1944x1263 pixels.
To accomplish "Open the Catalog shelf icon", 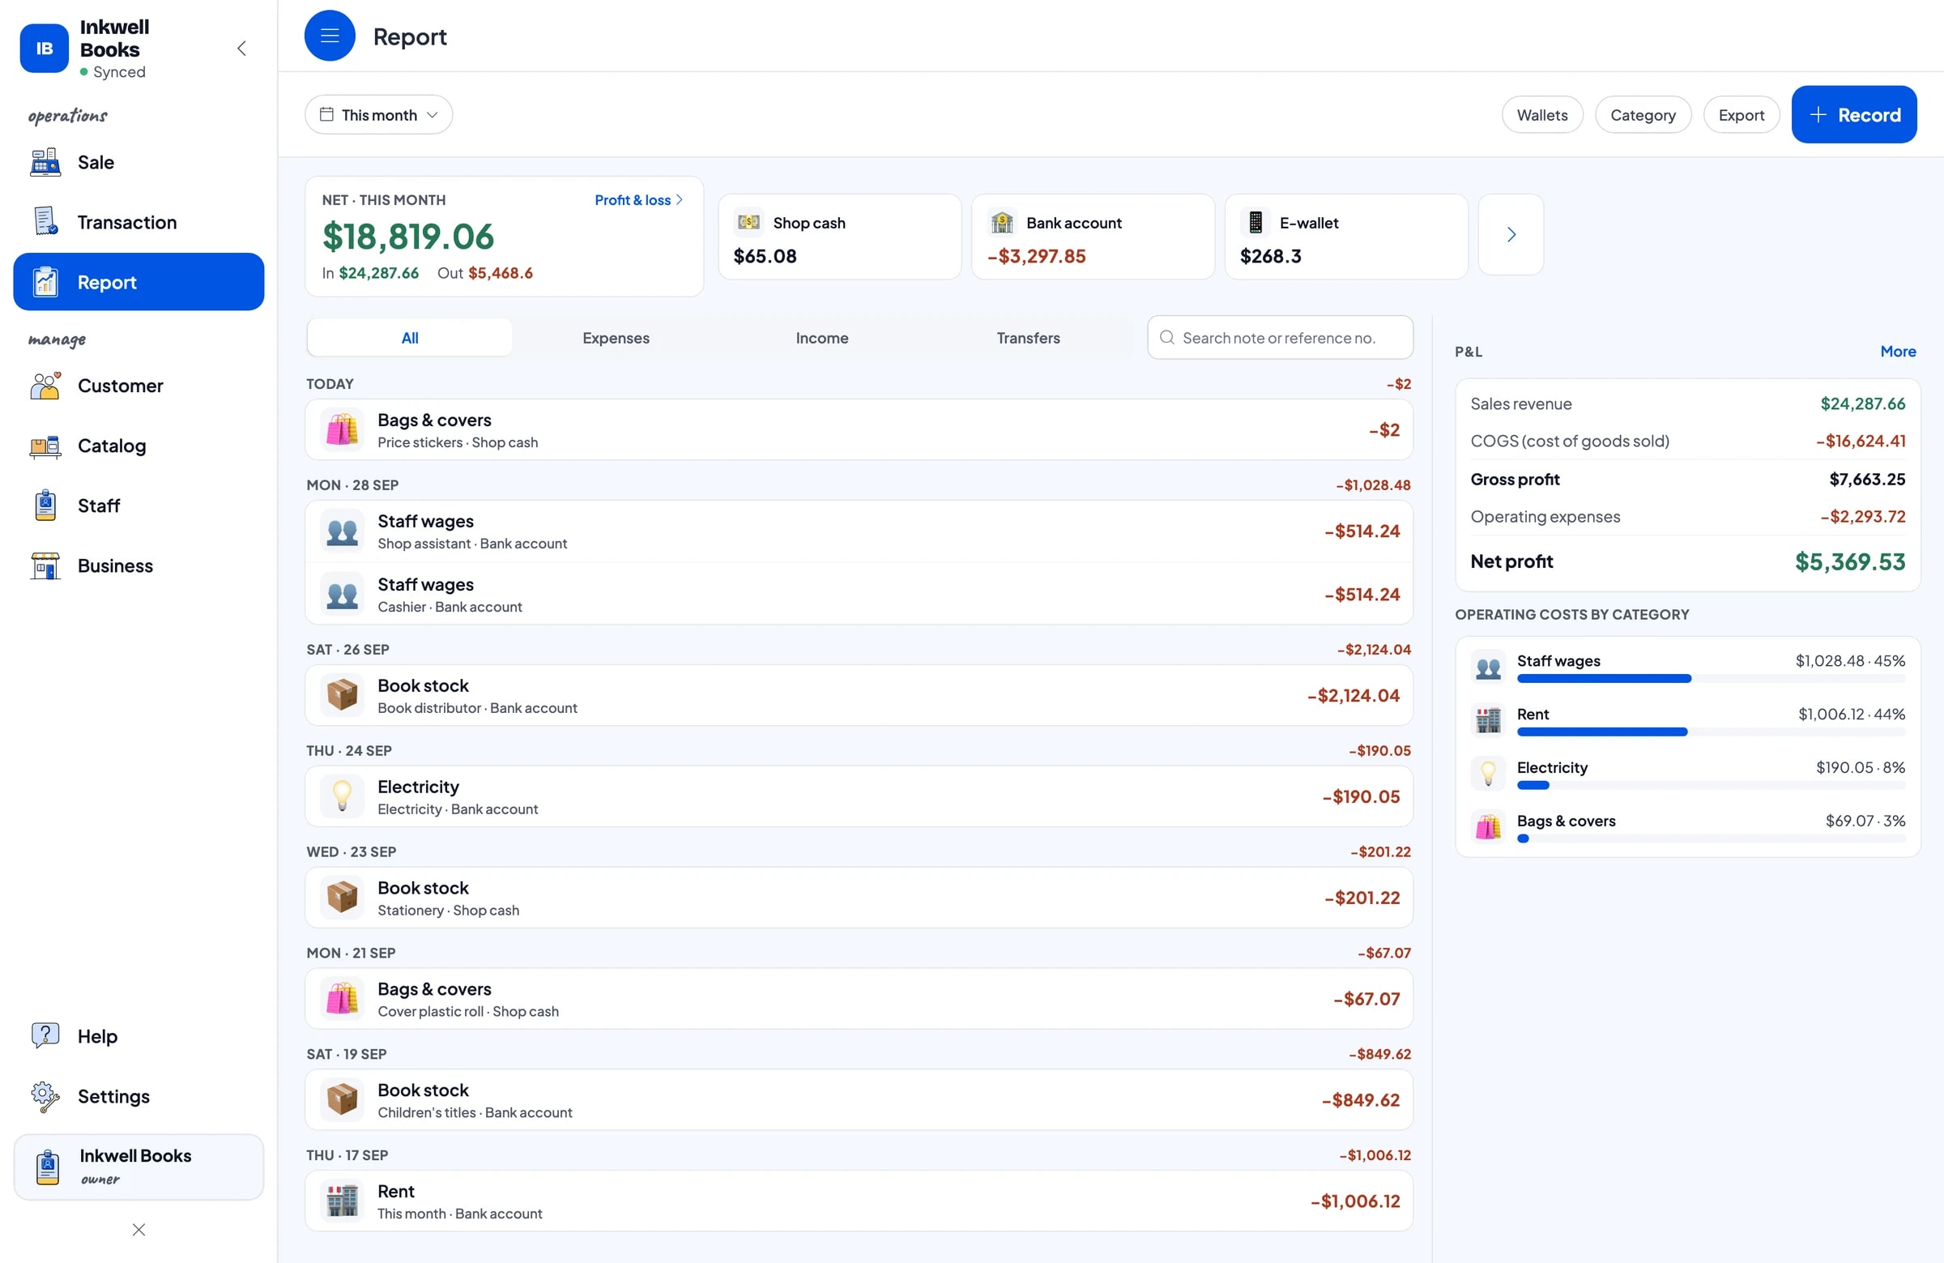I will 45,446.
